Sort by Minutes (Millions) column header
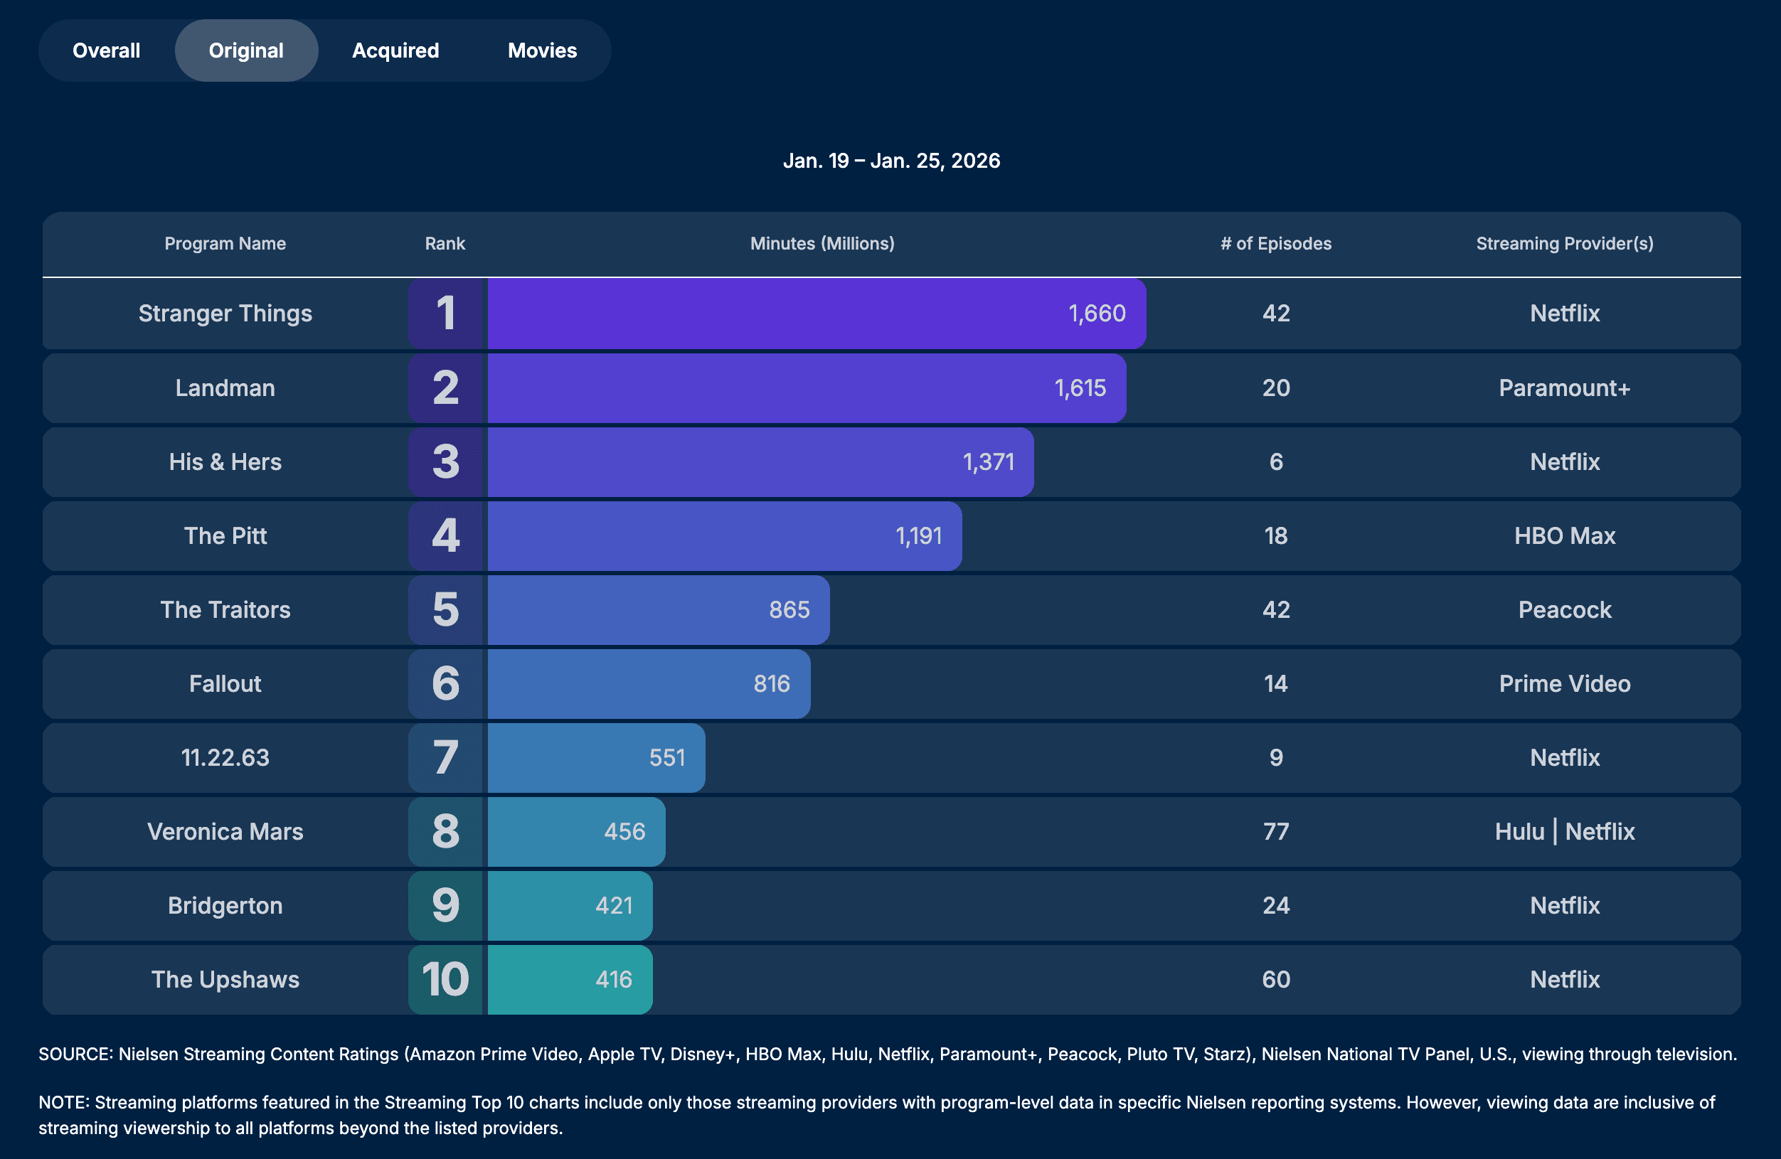The height and width of the screenshot is (1159, 1781). pos(822,243)
